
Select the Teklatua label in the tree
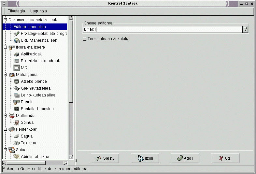click(28, 143)
